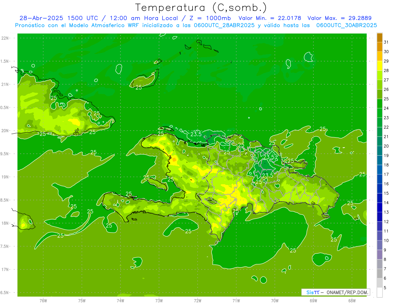Click the "76W" longitude axis label

(x=43, y=301)
